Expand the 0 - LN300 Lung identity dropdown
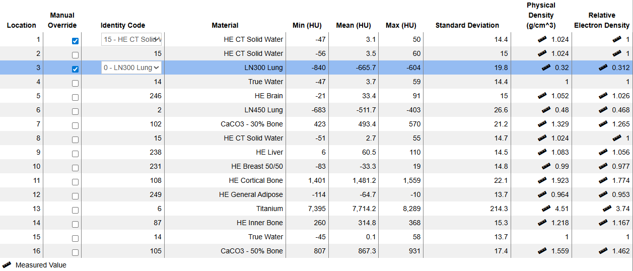 point(131,67)
